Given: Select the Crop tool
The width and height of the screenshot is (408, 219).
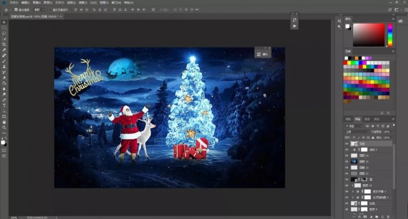Looking at the screenshot, I should (4, 44).
